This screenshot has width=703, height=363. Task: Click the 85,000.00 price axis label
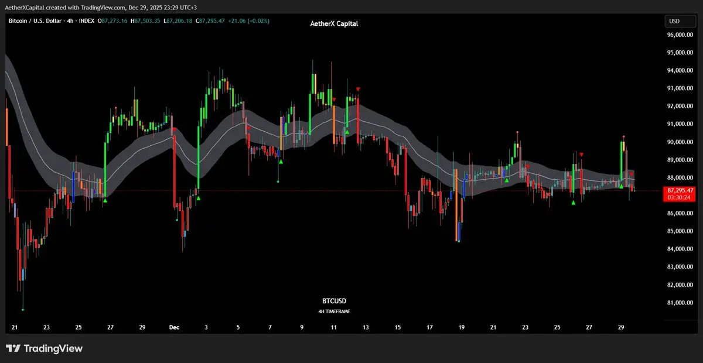click(x=680, y=231)
